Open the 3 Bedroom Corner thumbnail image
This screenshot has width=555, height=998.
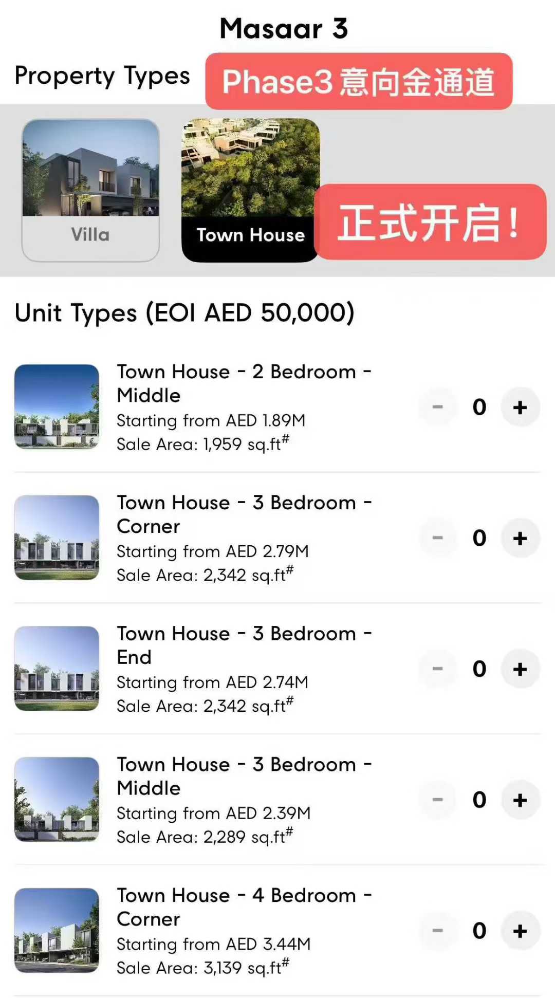[57, 538]
